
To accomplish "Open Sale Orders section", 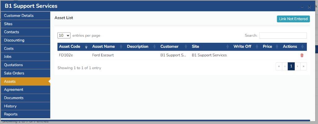I will click(x=25, y=73).
